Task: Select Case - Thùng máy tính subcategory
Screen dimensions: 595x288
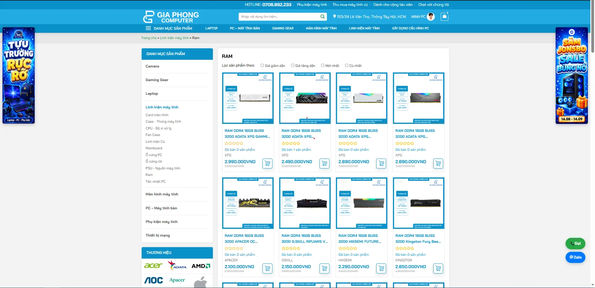Action: [163, 121]
